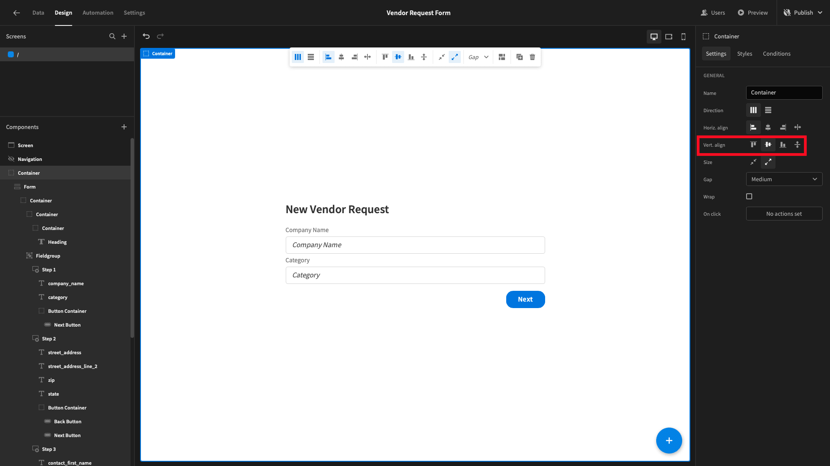This screenshot has height=466, width=830.
Task: Click the horizontal layout direction icon
Action: point(753,110)
